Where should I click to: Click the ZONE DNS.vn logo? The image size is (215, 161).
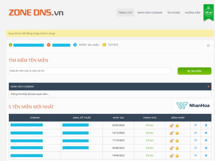click(36, 13)
